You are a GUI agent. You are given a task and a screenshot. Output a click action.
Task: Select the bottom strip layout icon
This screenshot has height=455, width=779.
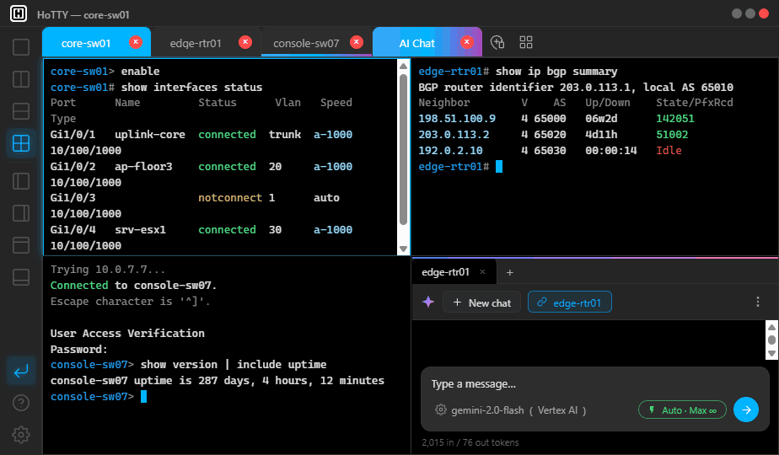pos(21,277)
